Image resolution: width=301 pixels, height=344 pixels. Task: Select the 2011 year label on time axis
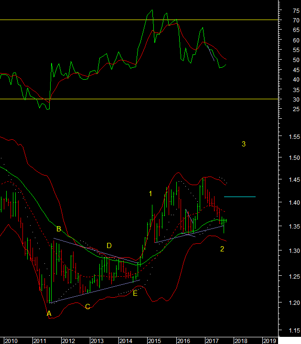pyautogui.click(x=40, y=341)
